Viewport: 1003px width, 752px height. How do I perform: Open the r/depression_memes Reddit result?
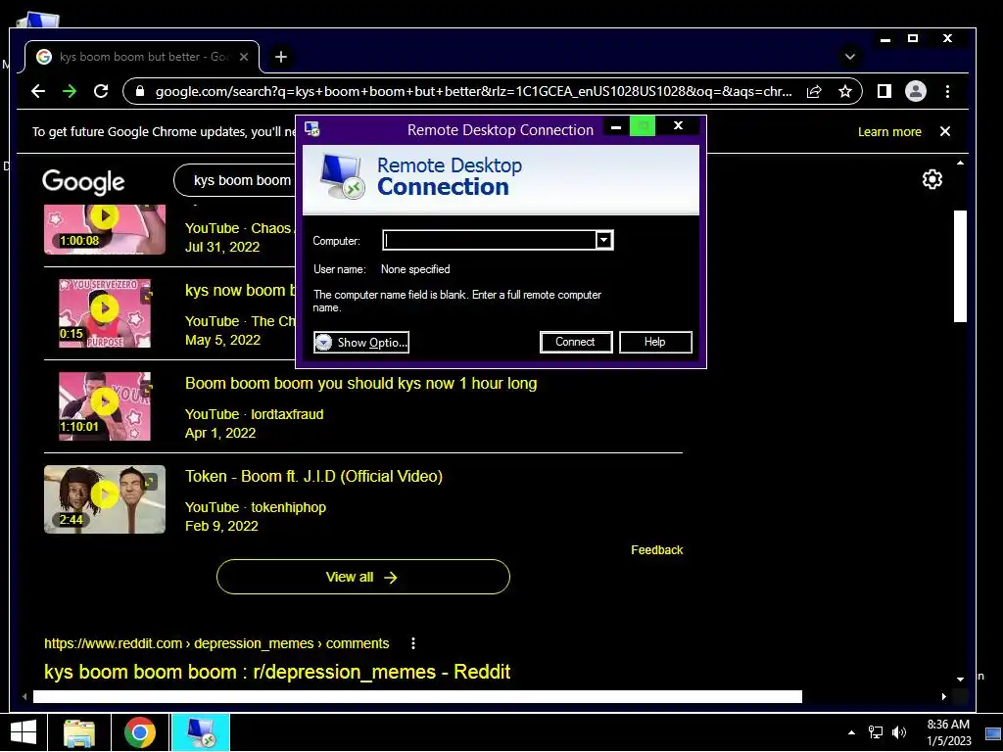pos(277,672)
